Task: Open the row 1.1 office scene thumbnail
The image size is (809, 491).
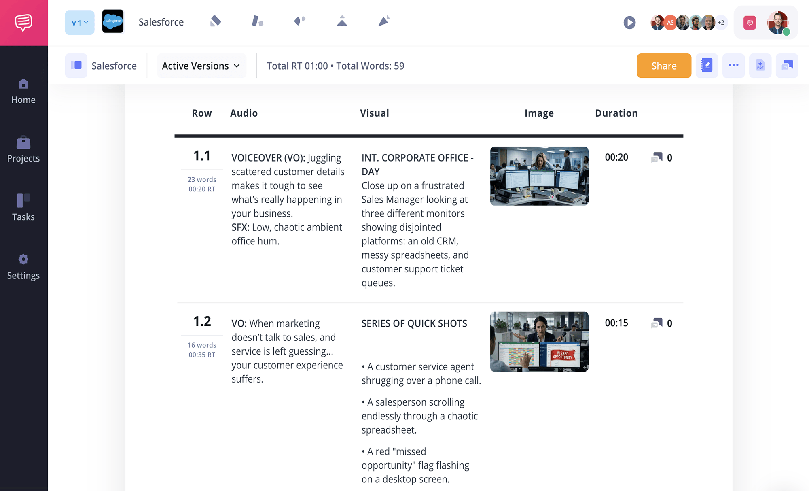Action: pos(539,176)
